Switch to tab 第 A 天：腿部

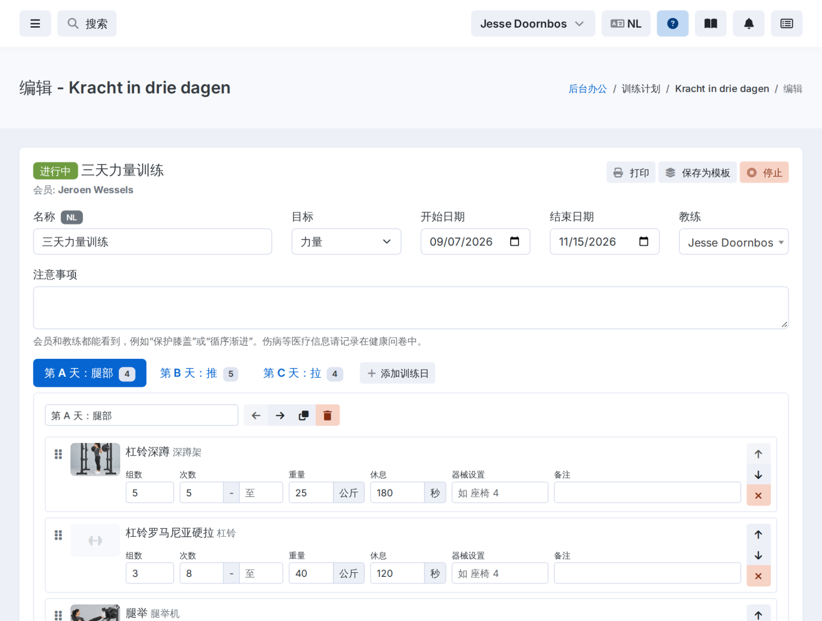90,373
